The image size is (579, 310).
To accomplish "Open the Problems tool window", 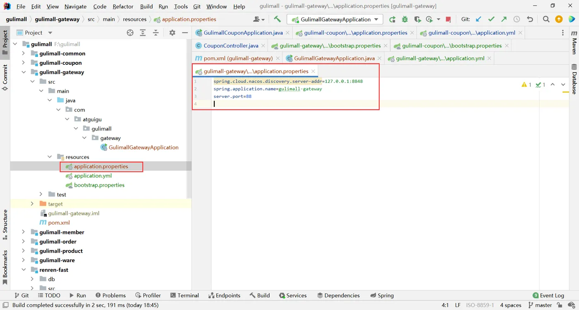I will 110,295.
